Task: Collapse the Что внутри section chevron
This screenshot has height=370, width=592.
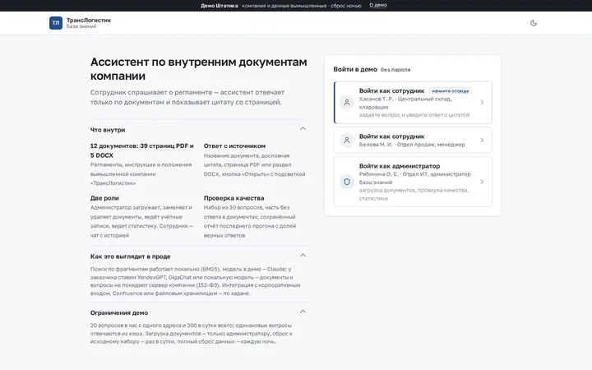Action: click(303, 129)
